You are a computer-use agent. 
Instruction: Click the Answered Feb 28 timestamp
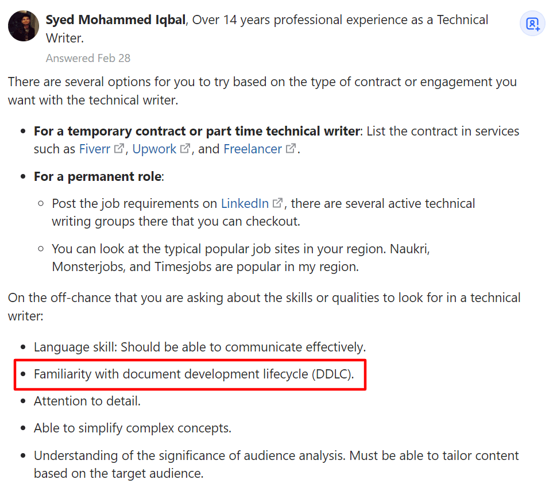pyautogui.click(x=88, y=58)
